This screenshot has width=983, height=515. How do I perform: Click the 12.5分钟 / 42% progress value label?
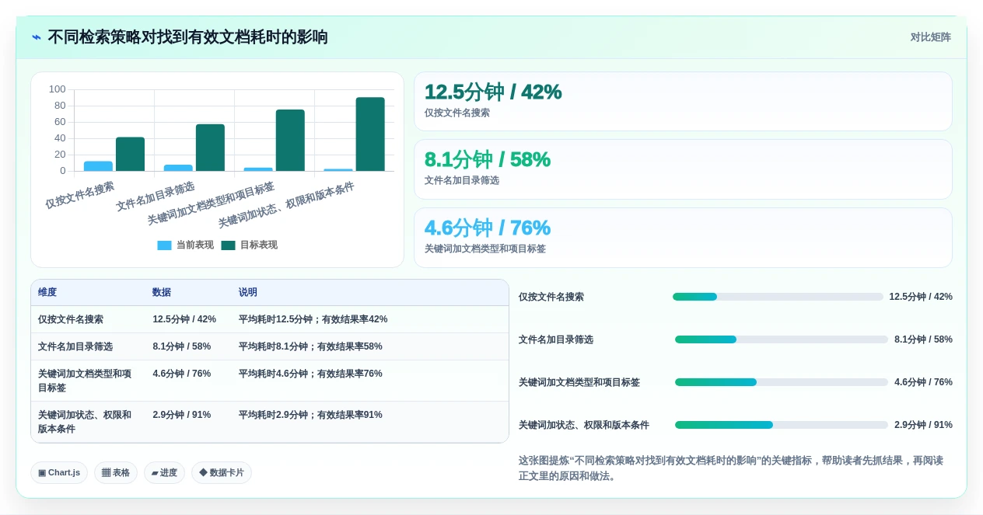point(921,297)
